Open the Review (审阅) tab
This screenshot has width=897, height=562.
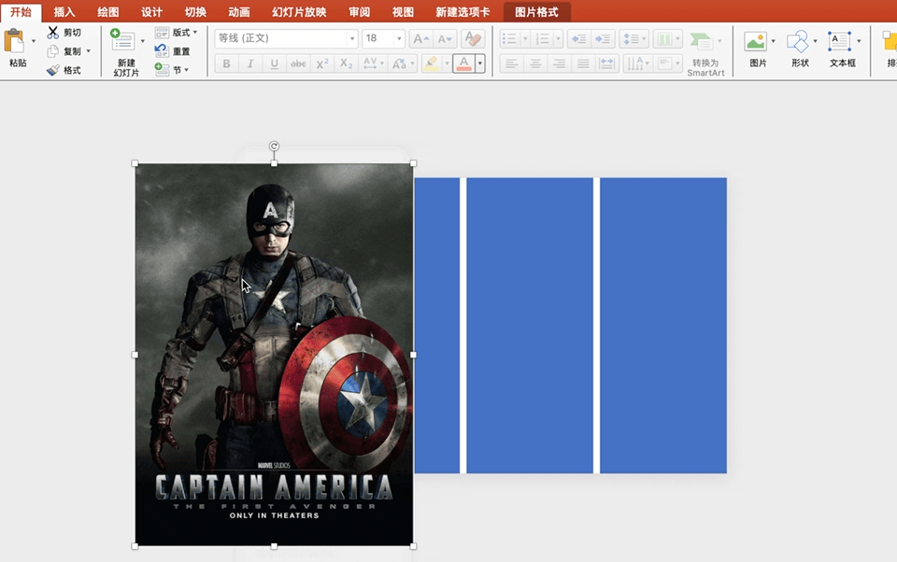pos(359,12)
